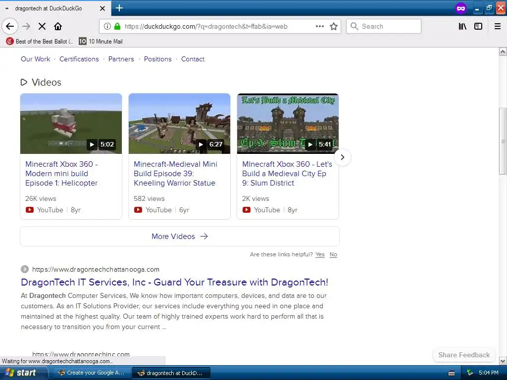Switch to Create your Google A... taskbar window
Viewport: 507px width, 380px height.
pyautogui.click(x=92, y=373)
